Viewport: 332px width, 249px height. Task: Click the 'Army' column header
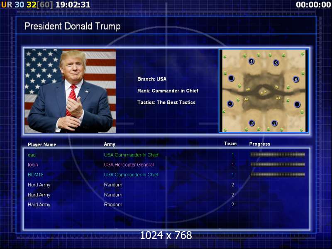click(x=110, y=144)
